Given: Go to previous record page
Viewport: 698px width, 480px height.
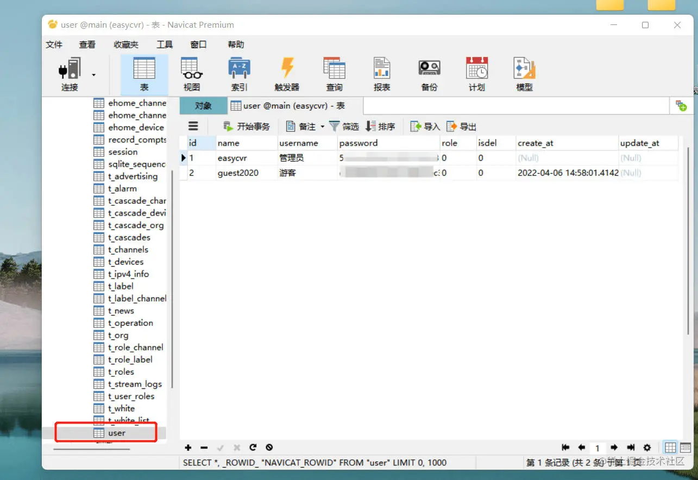Looking at the screenshot, I should coord(581,447).
